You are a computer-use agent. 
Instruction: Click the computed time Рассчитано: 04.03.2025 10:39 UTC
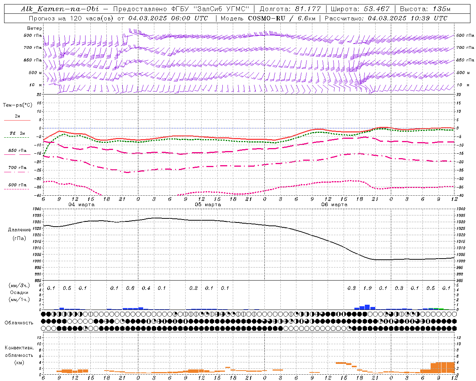pos(386,18)
